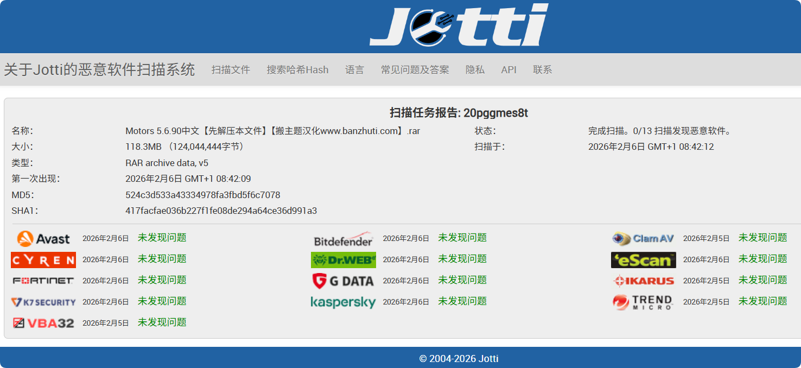Click Bitdefender's 未发现问题 result
This screenshot has height=368, width=801.
tap(462, 238)
